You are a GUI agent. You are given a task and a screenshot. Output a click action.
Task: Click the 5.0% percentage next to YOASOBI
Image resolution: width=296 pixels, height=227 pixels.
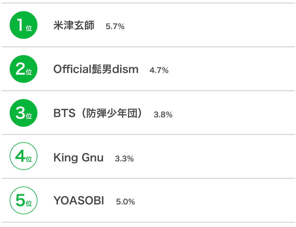[x=125, y=202]
